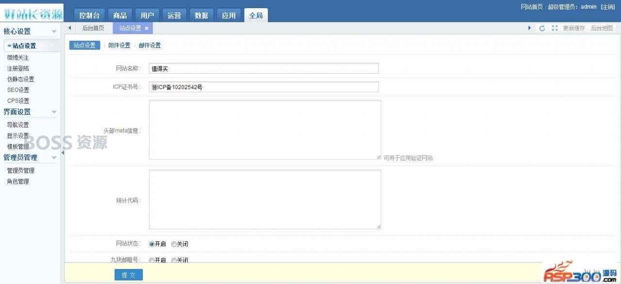The height and width of the screenshot is (284, 621).
Task: Click the 网站名称 input field
Action: click(x=263, y=68)
